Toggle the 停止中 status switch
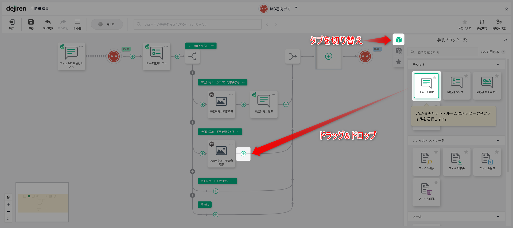Screen dimensions: 513x228 [107, 24]
